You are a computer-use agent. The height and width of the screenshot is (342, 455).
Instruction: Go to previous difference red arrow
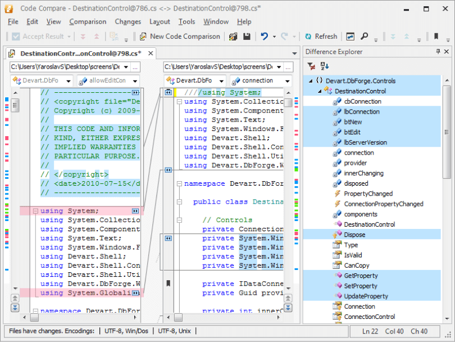(x=97, y=37)
